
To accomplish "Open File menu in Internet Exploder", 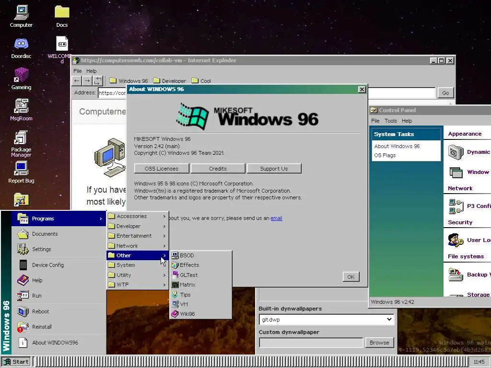I will pyautogui.click(x=77, y=71).
